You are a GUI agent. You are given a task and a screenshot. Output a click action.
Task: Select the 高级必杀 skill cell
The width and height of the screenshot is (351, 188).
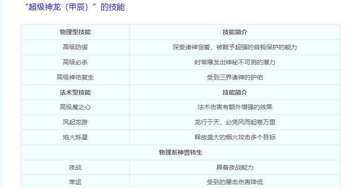(75, 62)
